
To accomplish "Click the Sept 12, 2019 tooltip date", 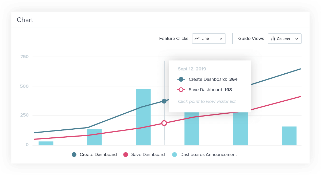I will click(x=192, y=69).
